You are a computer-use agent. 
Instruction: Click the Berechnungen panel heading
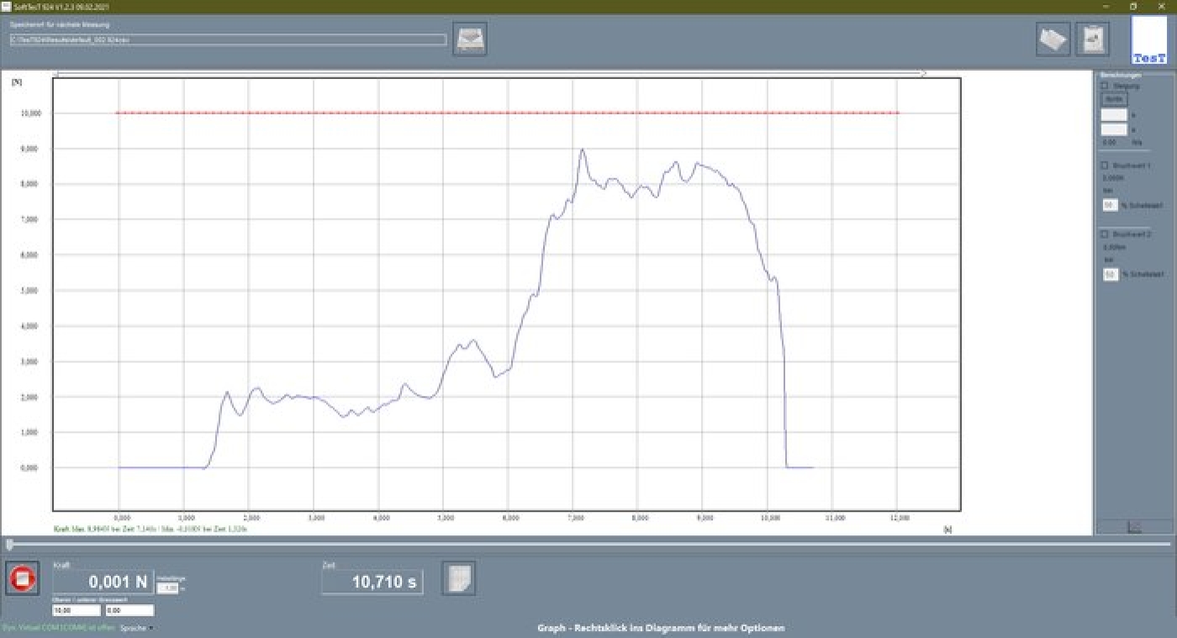click(x=1121, y=75)
